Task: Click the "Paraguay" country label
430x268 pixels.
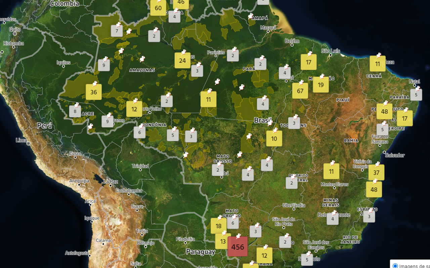Action: pos(201,252)
